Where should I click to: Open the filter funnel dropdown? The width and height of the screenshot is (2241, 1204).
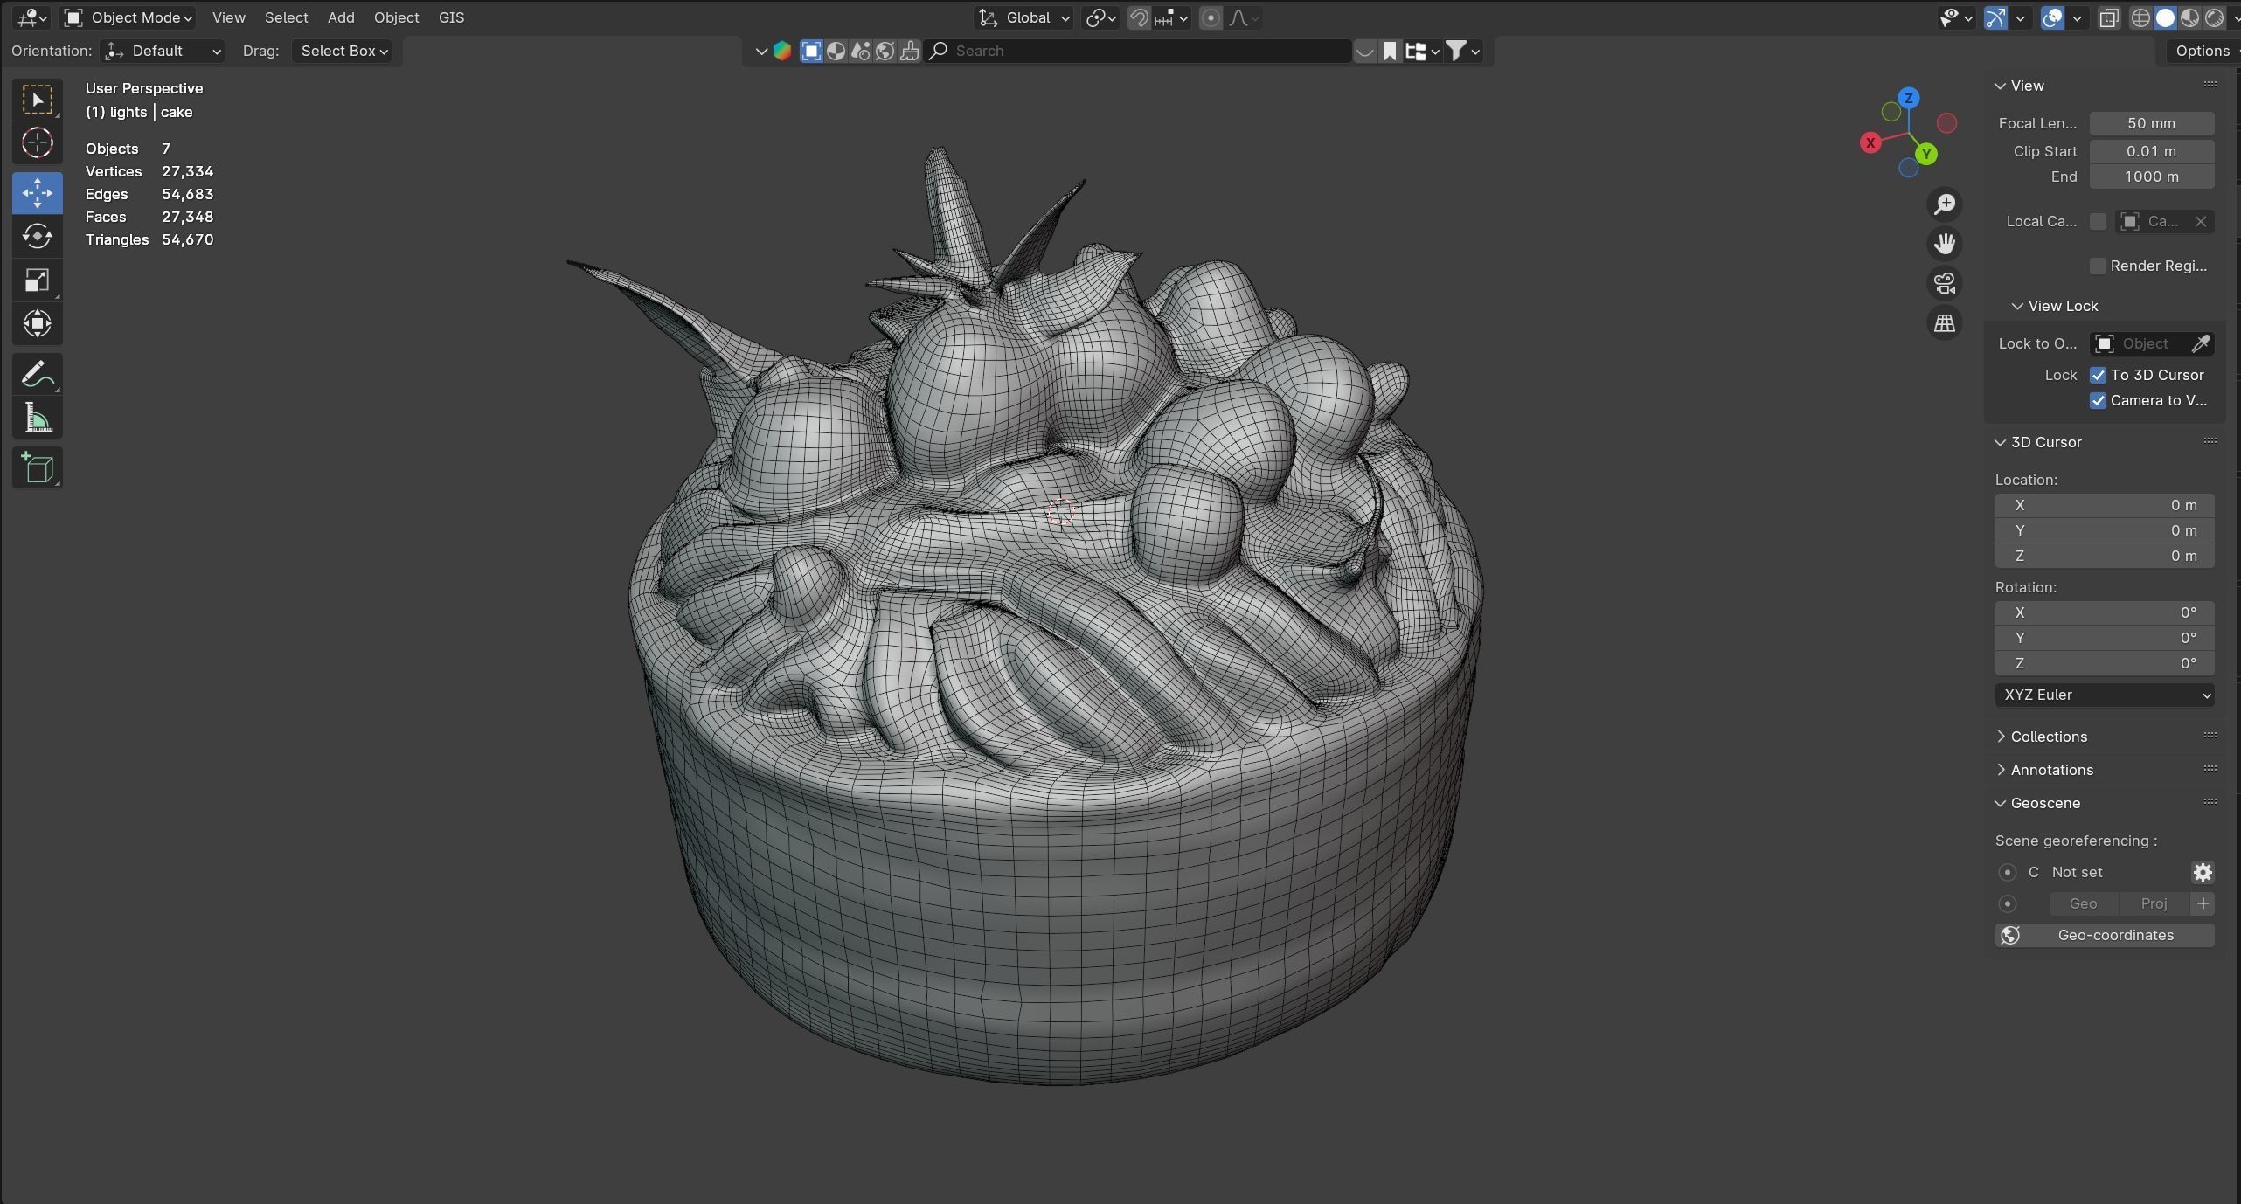coord(1462,51)
